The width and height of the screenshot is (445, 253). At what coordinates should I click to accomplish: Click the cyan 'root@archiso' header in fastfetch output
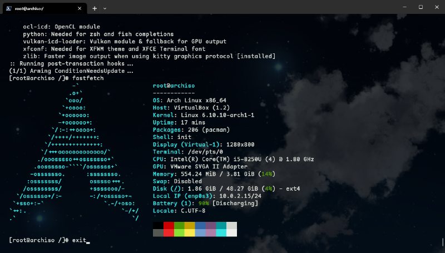[x=174, y=86]
